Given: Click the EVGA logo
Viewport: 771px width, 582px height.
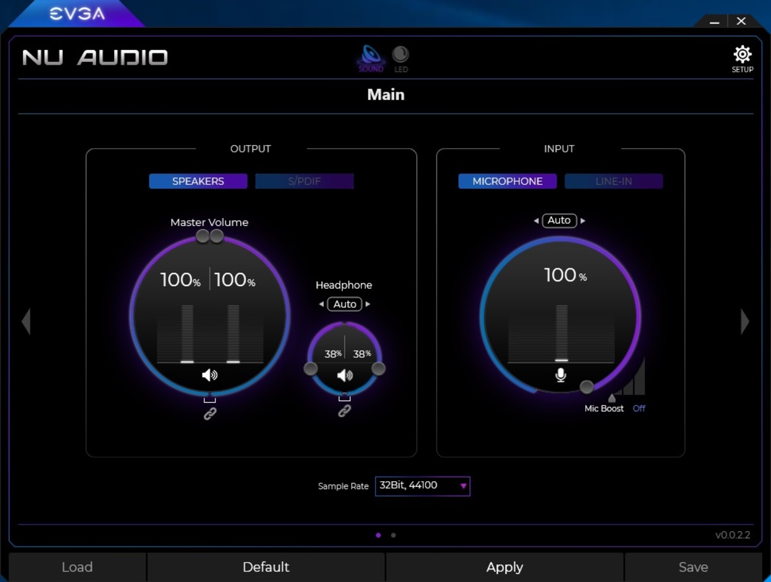Looking at the screenshot, I should click(x=77, y=13).
